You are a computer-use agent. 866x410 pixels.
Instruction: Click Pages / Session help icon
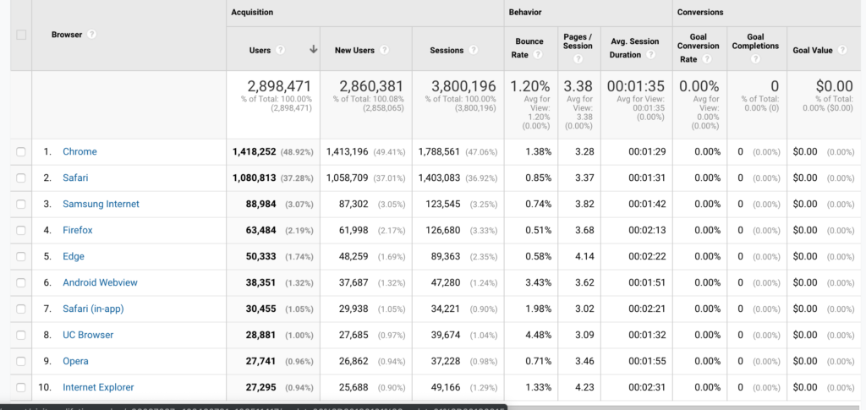point(578,58)
